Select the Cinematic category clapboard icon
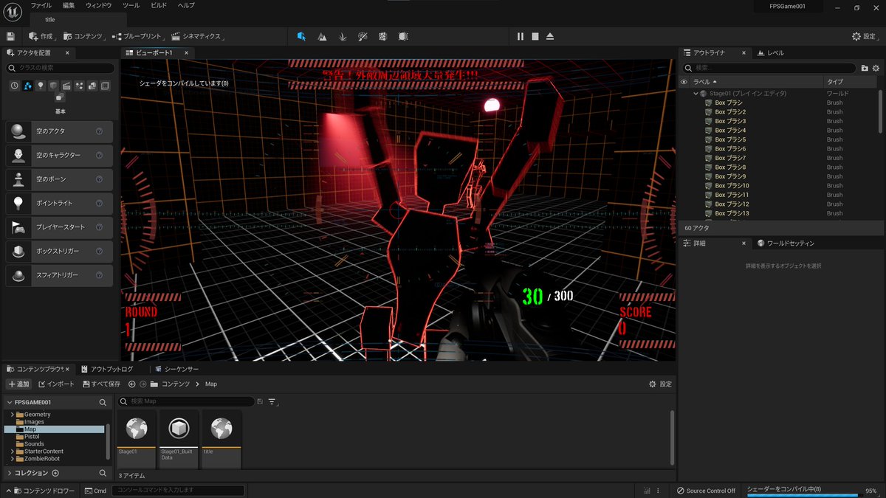Image resolution: width=886 pixels, height=498 pixels. 66,86
